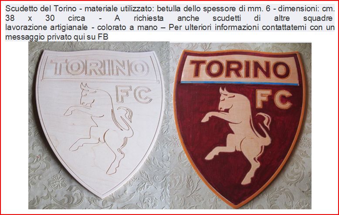Screen dimensions: 339x215
Task: Click the TORINO lettering on the maroon shield
Action: pyautogui.click(x=240, y=69)
